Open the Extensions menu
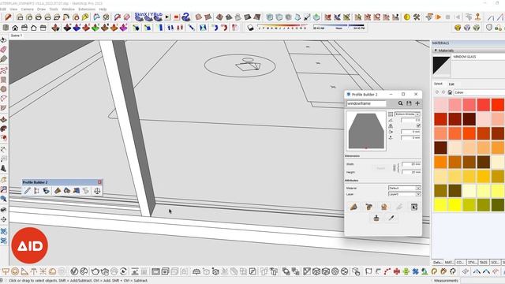This screenshot has height=284, width=505. [87, 9]
